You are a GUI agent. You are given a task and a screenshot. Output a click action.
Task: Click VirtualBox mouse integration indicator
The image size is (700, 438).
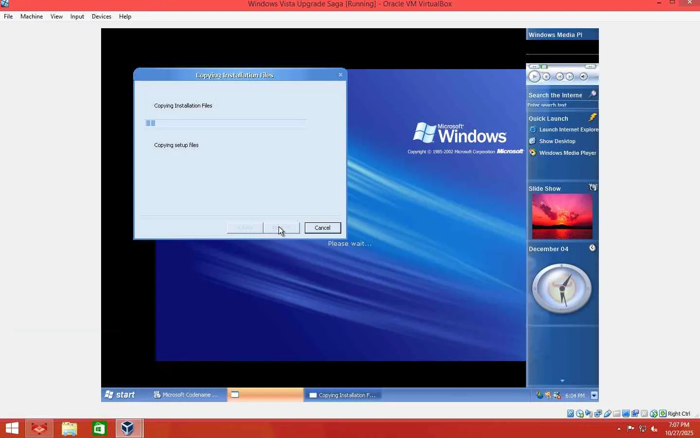(x=654, y=414)
